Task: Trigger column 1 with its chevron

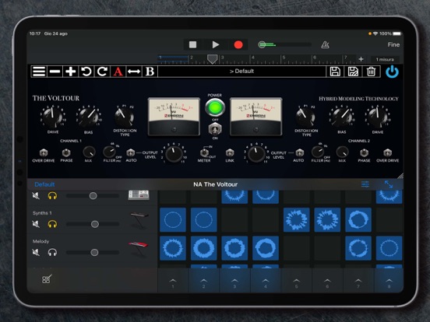Action: [173, 281]
